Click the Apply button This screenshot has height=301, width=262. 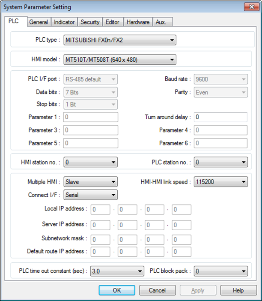pyautogui.click(x=198, y=290)
